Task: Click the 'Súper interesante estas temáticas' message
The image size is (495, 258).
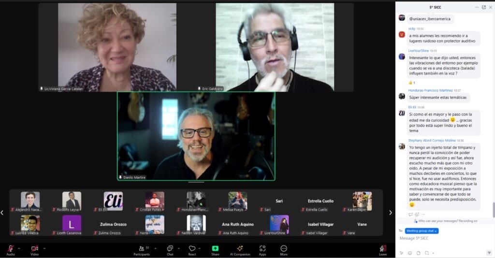Action: [x=438, y=98]
